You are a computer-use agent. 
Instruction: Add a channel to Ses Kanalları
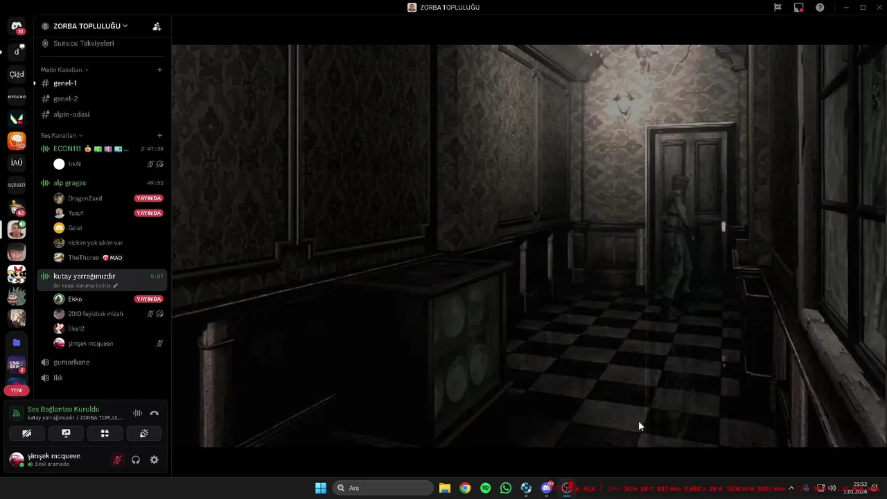point(159,136)
